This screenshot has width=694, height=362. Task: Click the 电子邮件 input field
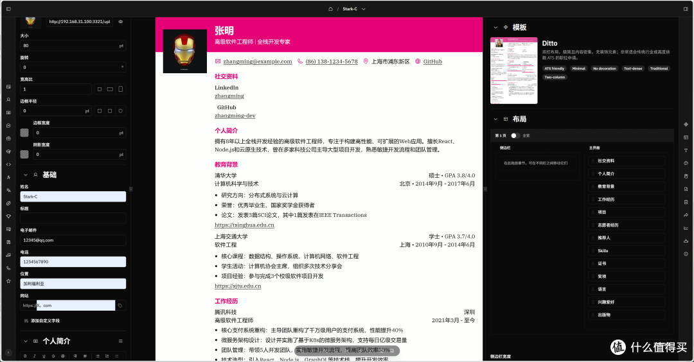[x=73, y=240]
